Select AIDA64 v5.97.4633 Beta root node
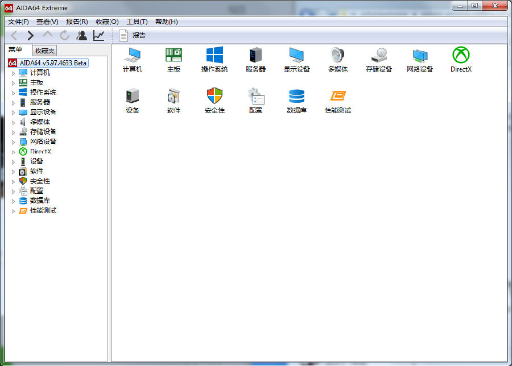The width and height of the screenshot is (512, 366). (x=53, y=63)
